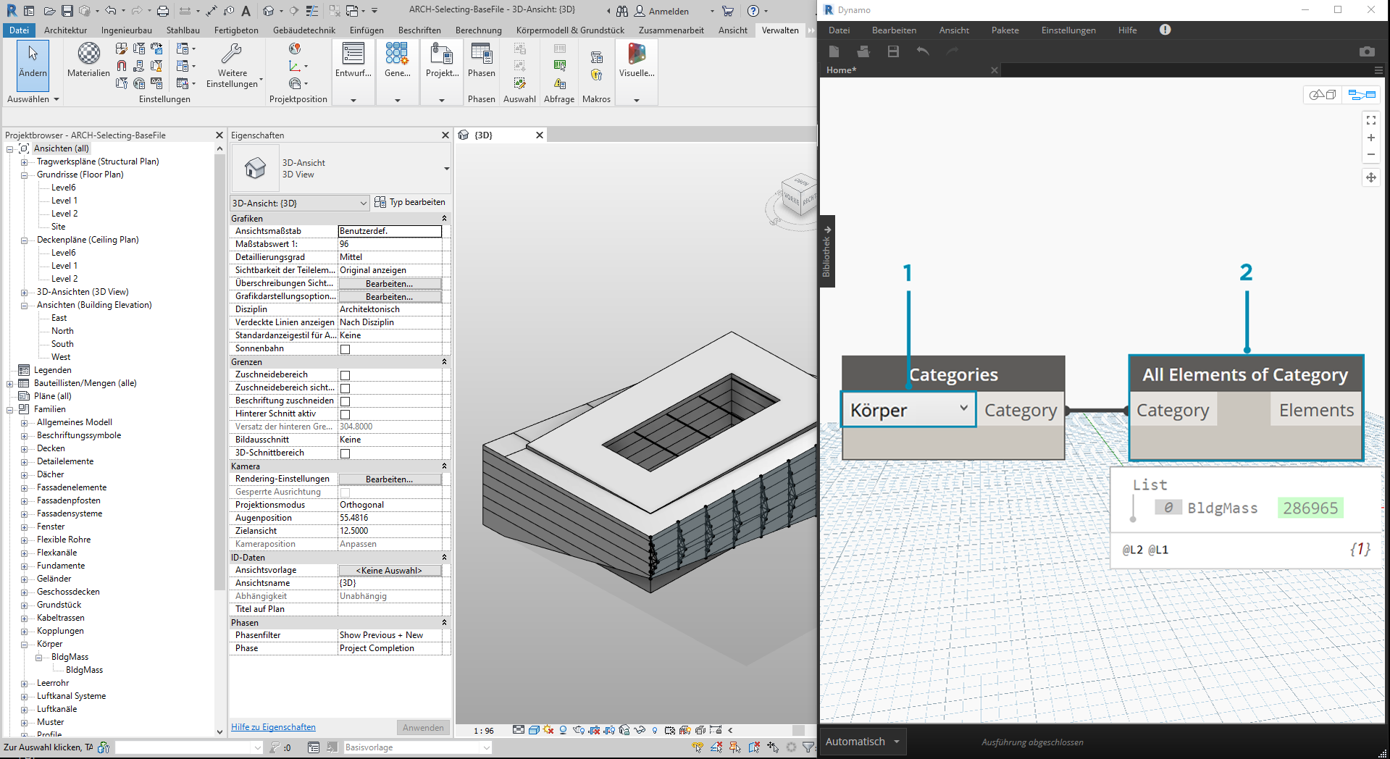Screen dimensions: 1390x759
Task: Click the element ID 286965 in Dynamo preview
Action: click(x=1310, y=508)
